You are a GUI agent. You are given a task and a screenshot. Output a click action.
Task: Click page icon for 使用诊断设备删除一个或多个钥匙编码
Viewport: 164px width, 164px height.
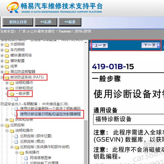[x=16, y=109]
